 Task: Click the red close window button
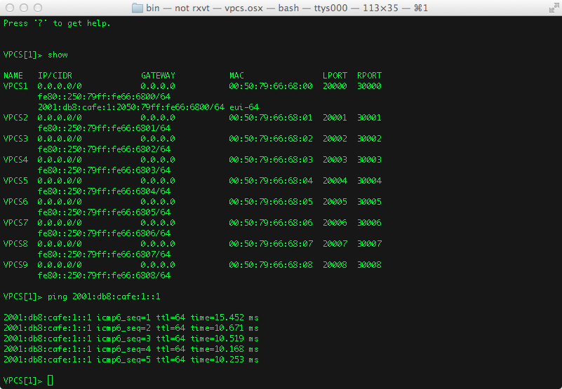click(x=10, y=8)
